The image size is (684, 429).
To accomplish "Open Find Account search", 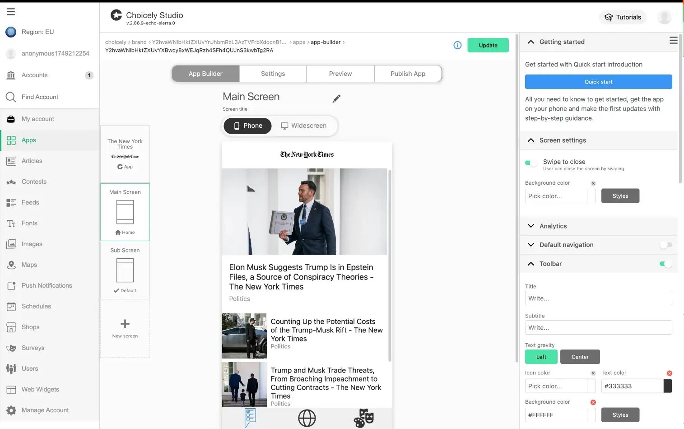I will (49, 97).
